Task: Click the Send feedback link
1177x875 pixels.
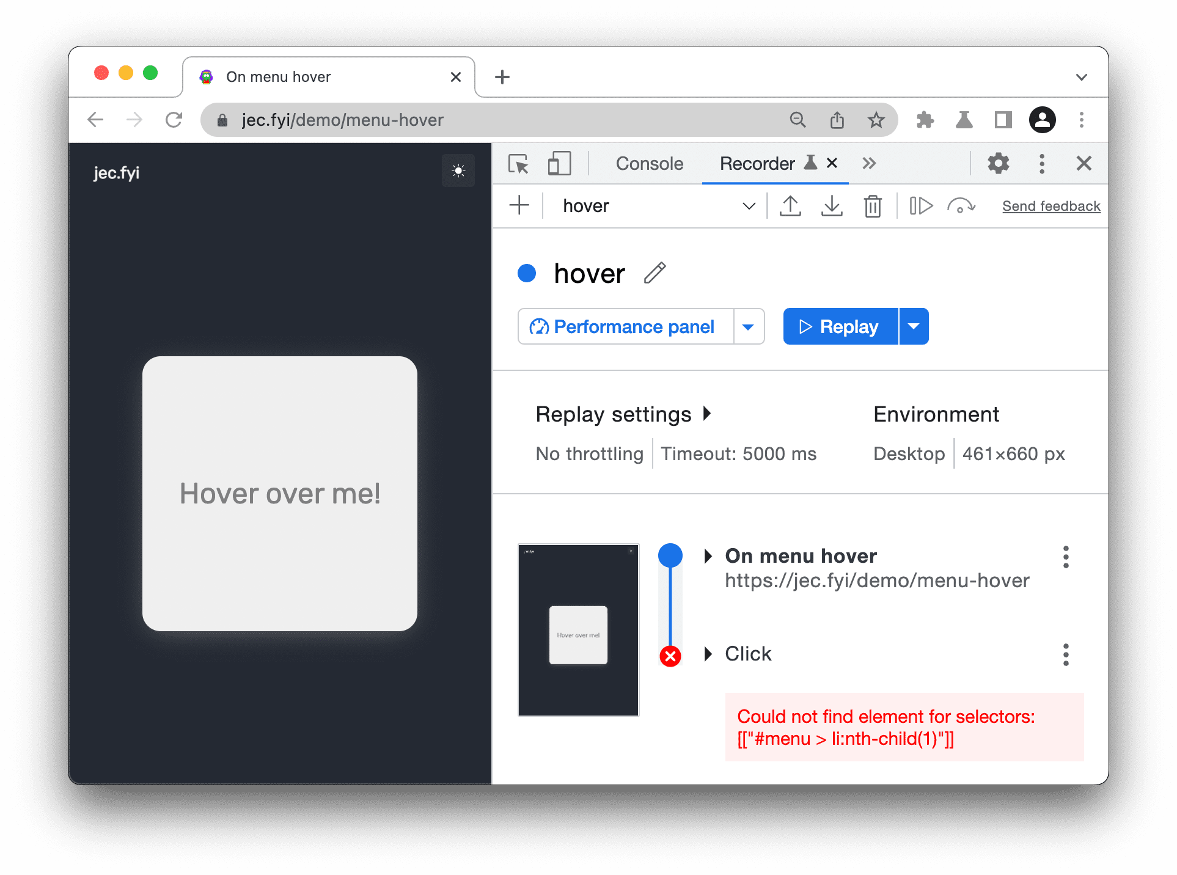Action: click(x=1052, y=206)
